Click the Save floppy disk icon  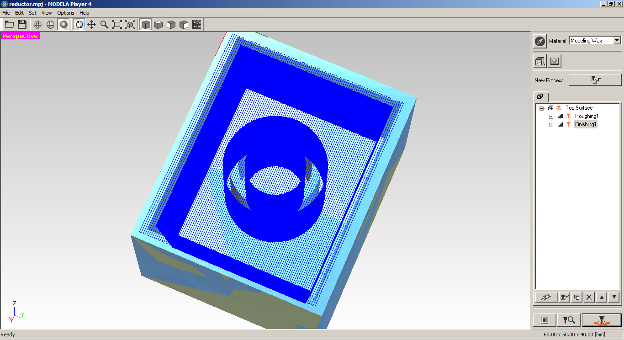coord(22,25)
